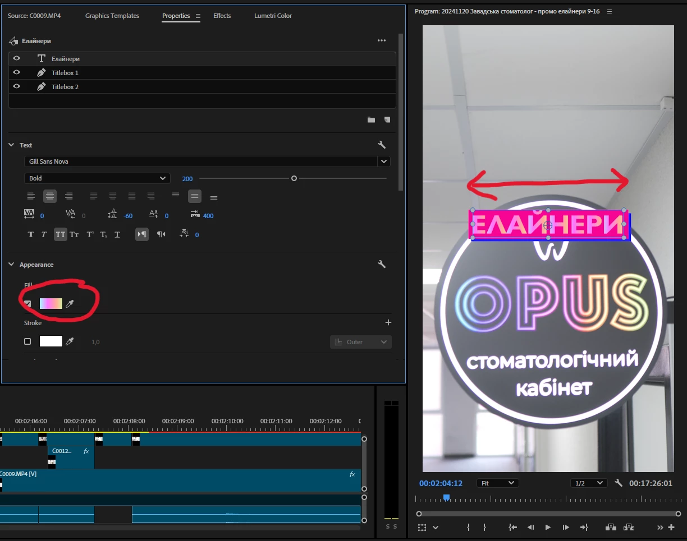
Task: Click the font size slider handle
Action: (x=294, y=178)
